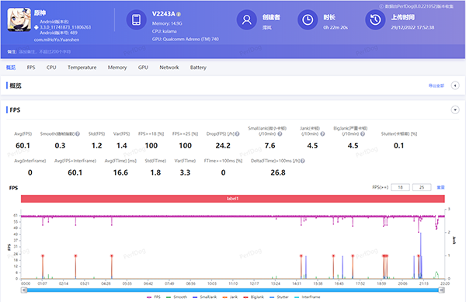Switch to the Battery tab
This screenshot has height=302, width=466.
198,68
